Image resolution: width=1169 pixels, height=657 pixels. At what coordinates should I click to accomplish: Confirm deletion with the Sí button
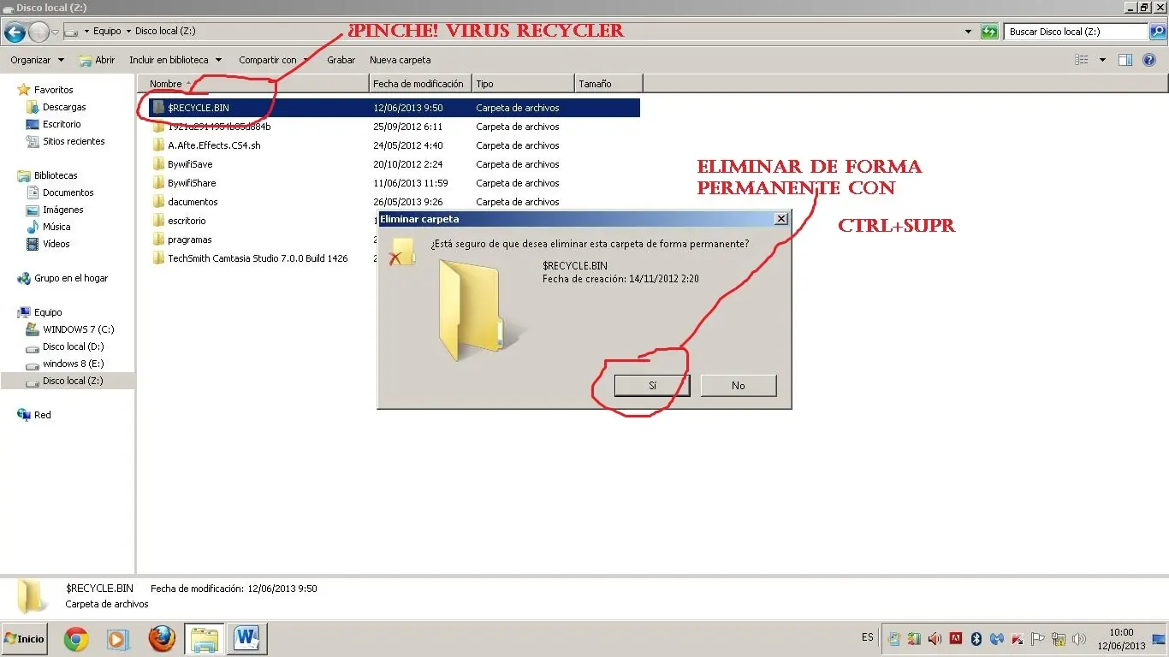coord(652,386)
